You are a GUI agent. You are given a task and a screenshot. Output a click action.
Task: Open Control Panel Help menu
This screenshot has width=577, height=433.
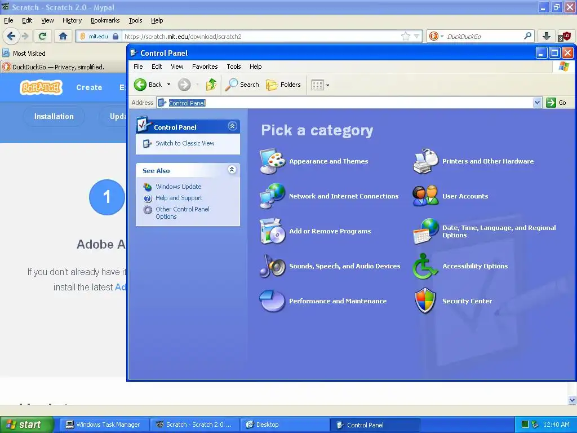255,67
